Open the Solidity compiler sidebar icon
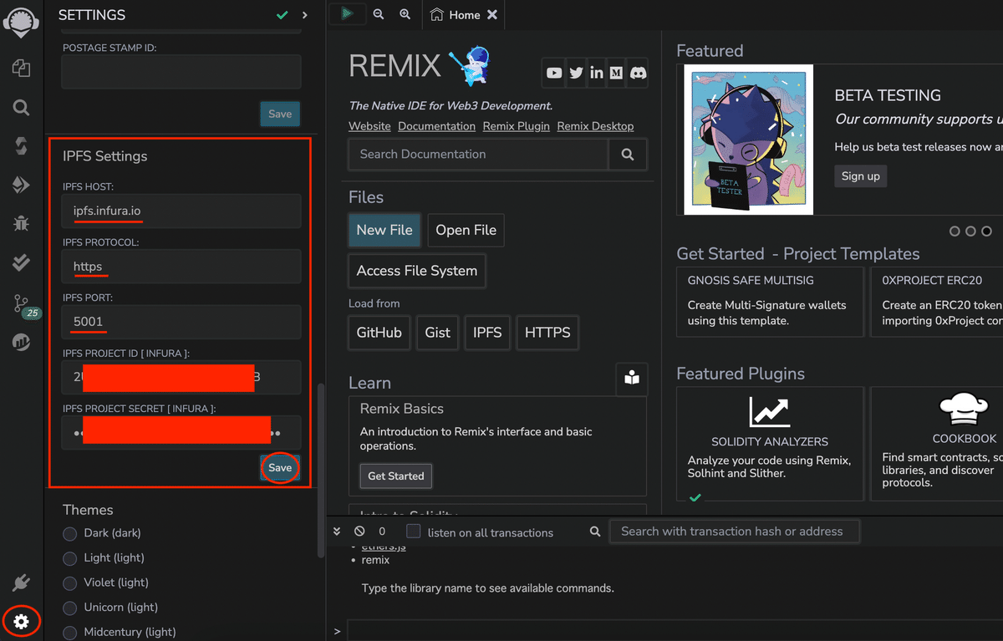The image size is (1003, 641). click(21, 146)
